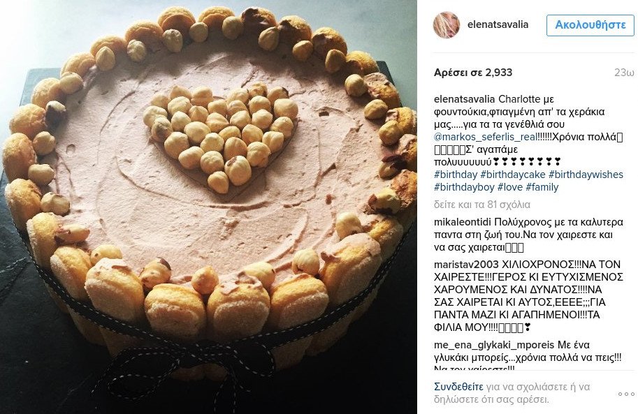
Task: Open the #birthdaycake hashtag
Action: [x=513, y=175]
